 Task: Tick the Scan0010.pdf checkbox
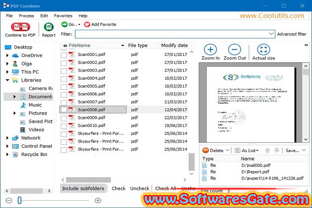pyautogui.click(x=64, y=126)
